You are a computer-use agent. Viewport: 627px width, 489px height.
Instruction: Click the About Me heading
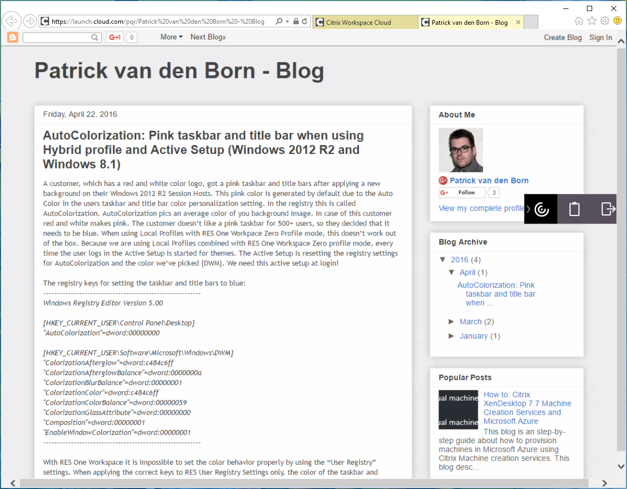pos(457,114)
